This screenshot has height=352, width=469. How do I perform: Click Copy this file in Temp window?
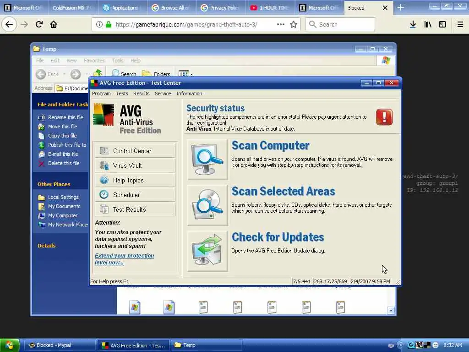(57, 136)
